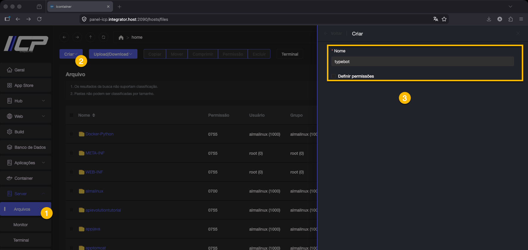Open the browser translate page icon

pos(435,19)
